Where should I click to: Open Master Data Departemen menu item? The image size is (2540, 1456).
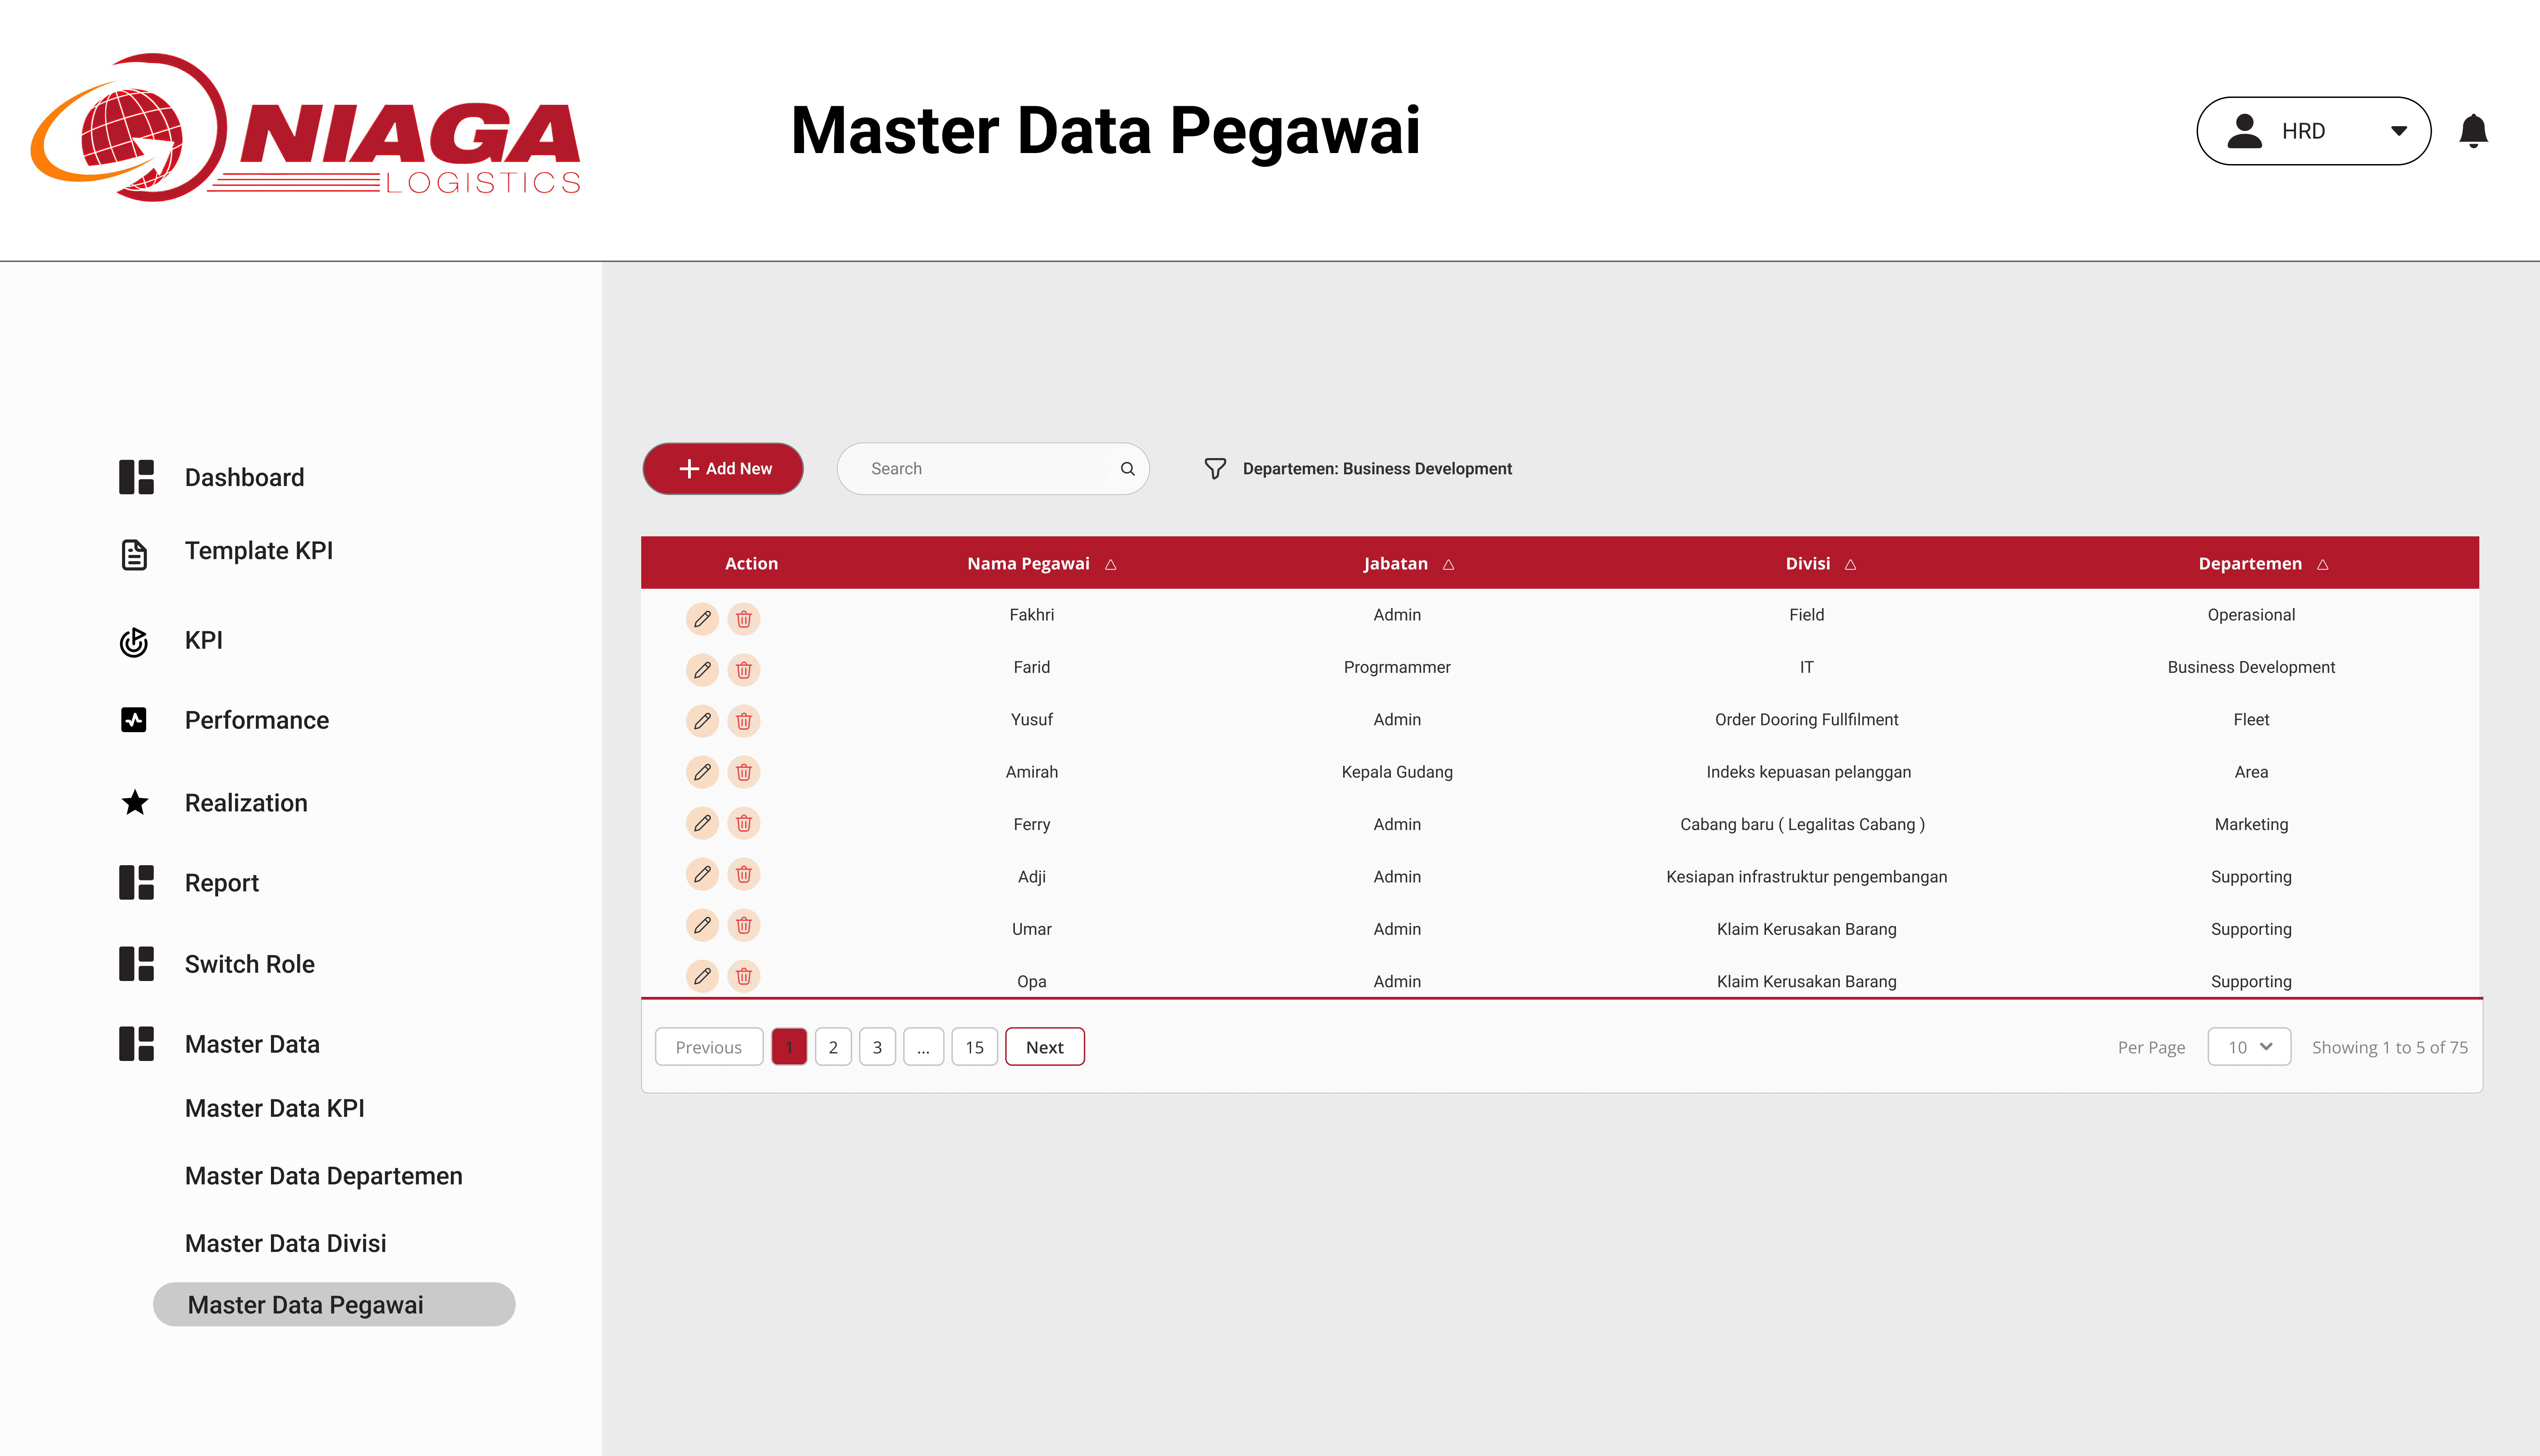pos(323,1176)
